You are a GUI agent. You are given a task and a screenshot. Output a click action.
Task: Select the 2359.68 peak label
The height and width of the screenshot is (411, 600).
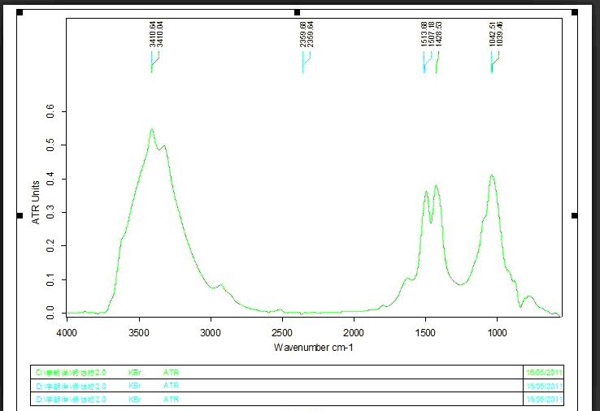coord(303,34)
